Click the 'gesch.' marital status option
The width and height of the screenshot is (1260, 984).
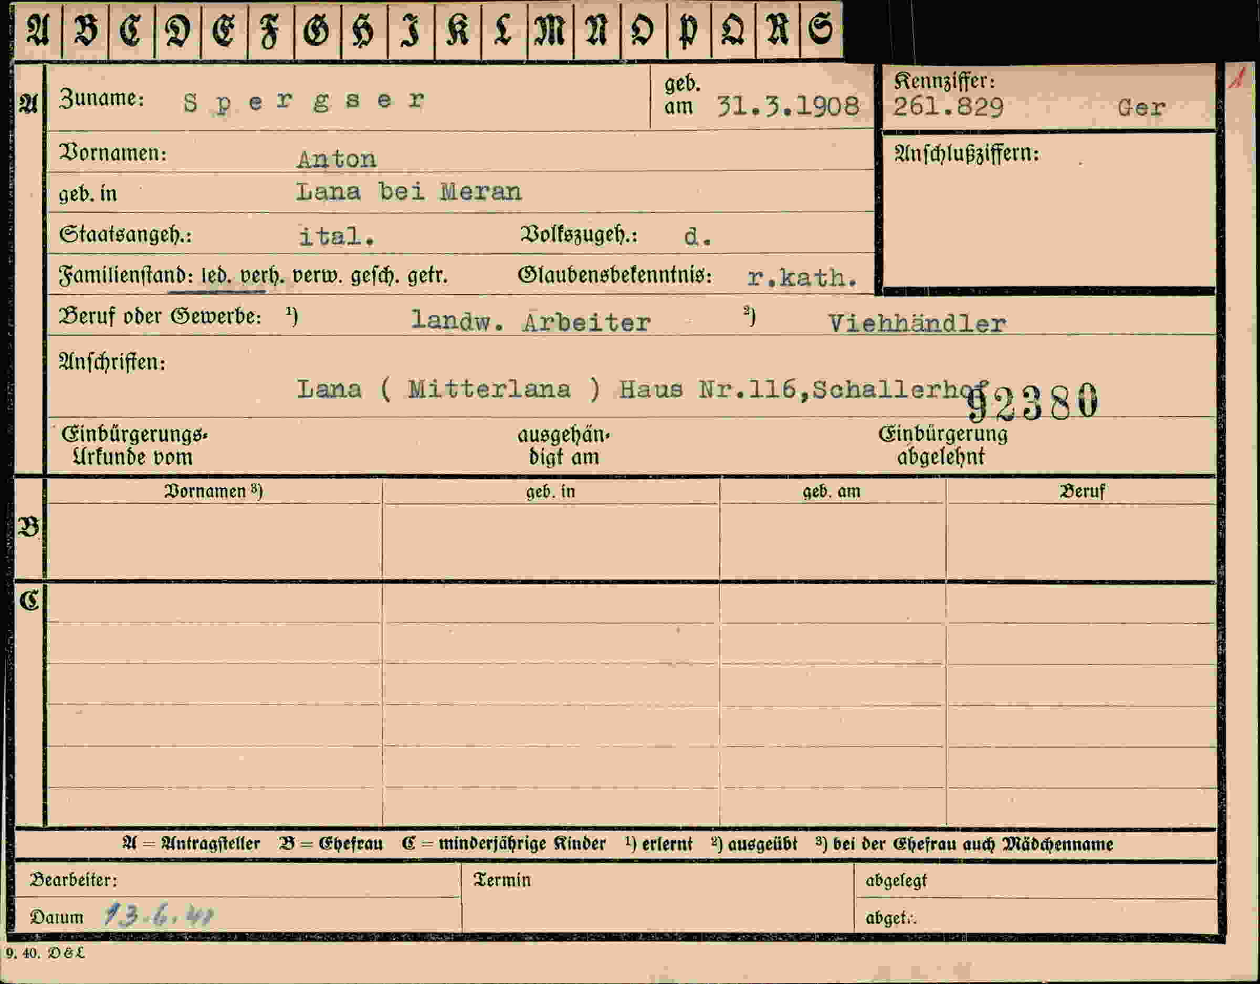pos(375,276)
